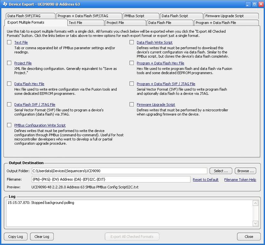Clear the log with the Clear Log button
This screenshot has width=265, height=245.
[41, 236]
